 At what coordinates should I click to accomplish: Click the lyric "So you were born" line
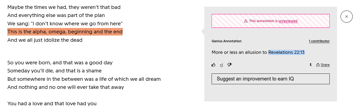click(x=60, y=63)
